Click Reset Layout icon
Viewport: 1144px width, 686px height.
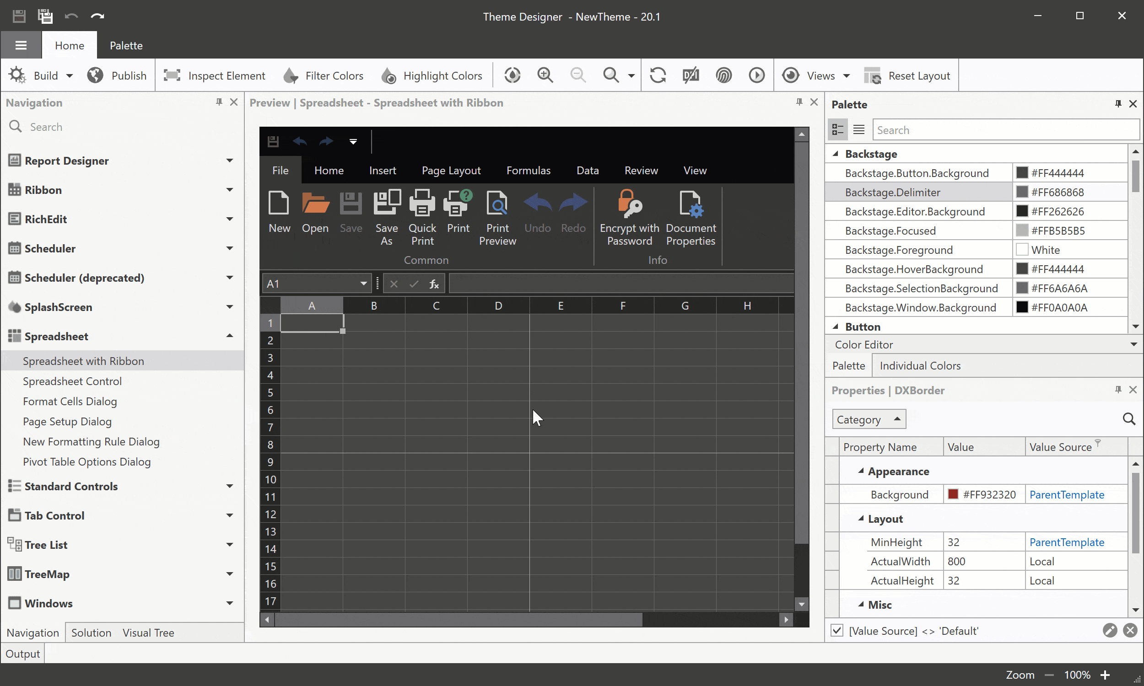tap(873, 75)
